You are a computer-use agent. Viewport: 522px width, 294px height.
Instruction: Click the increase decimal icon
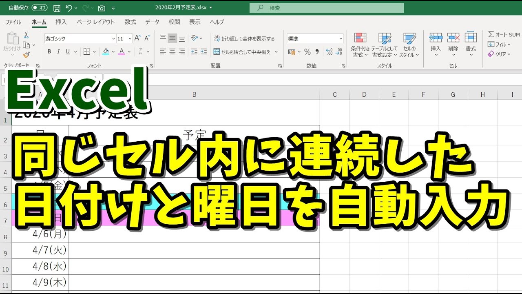(329, 52)
